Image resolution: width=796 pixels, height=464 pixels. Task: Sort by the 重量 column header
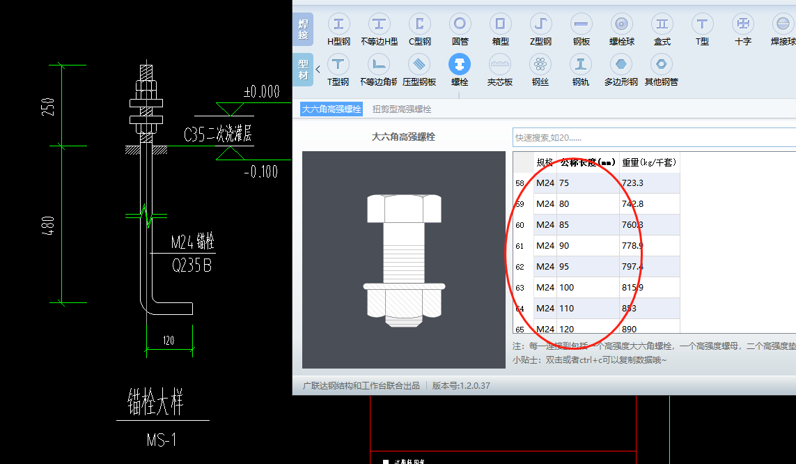(x=649, y=162)
